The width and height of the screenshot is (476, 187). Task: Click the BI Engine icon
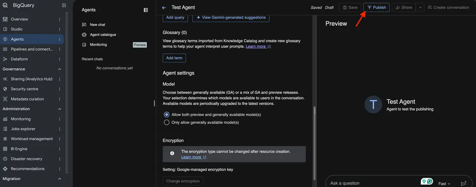(x=5, y=149)
